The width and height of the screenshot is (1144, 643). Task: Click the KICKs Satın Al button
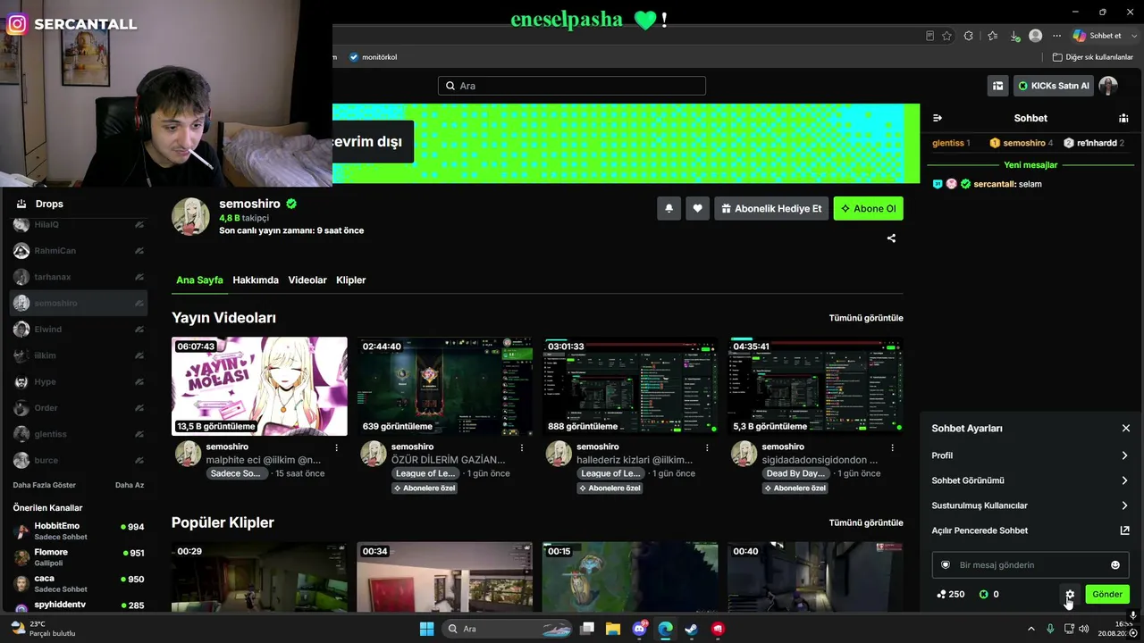click(x=1053, y=86)
